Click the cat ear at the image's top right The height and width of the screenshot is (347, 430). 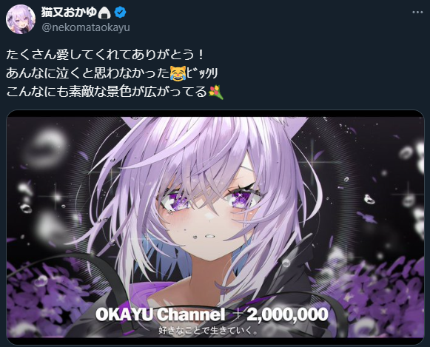pyautogui.click(x=295, y=125)
